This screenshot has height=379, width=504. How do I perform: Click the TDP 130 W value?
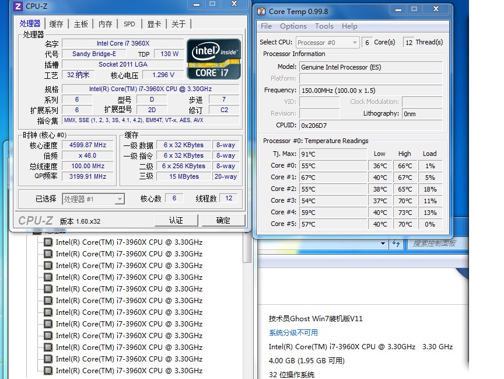click(x=169, y=54)
